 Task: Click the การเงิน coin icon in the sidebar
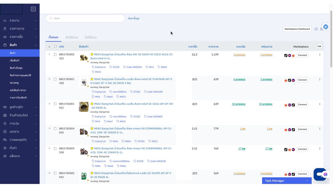click(x=5, y=123)
